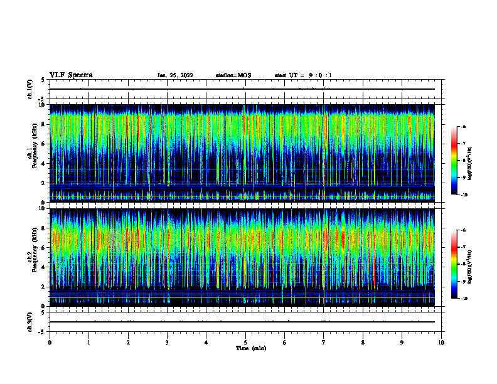The image size is (497, 384).
Task: Click ch.2 frequency tick label "4"
Action: 44,267
